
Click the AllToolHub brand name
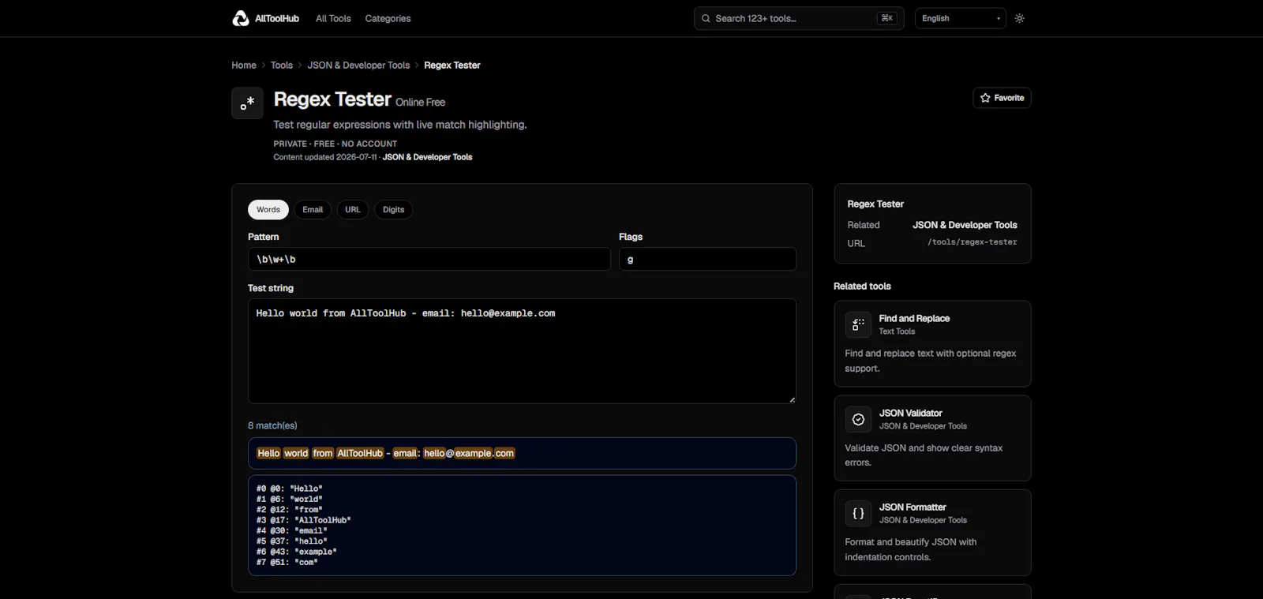click(277, 18)
